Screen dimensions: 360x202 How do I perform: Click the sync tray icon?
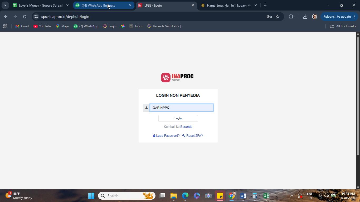300,196
